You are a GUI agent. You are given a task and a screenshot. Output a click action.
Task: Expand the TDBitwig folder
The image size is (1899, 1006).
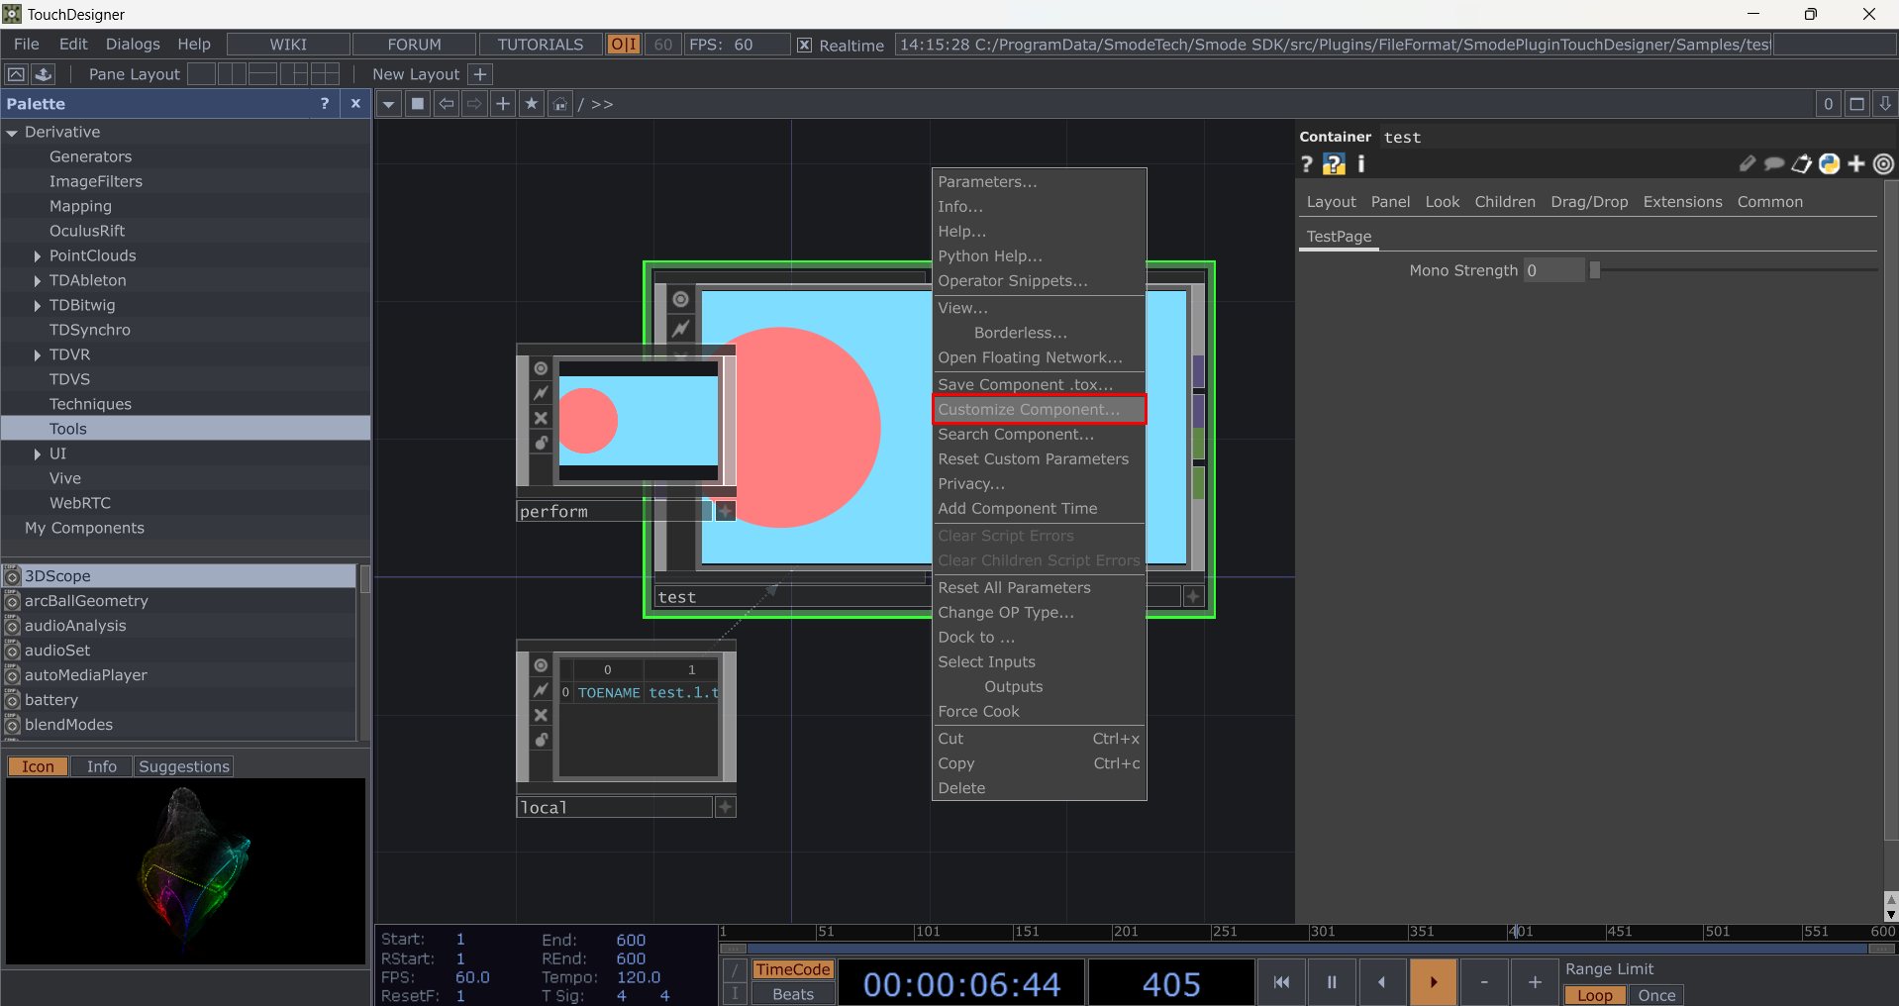click(38, 306)
